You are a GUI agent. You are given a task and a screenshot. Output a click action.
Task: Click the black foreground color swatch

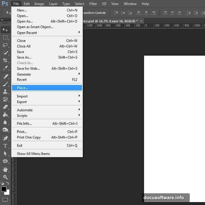[x=4, y=189]
